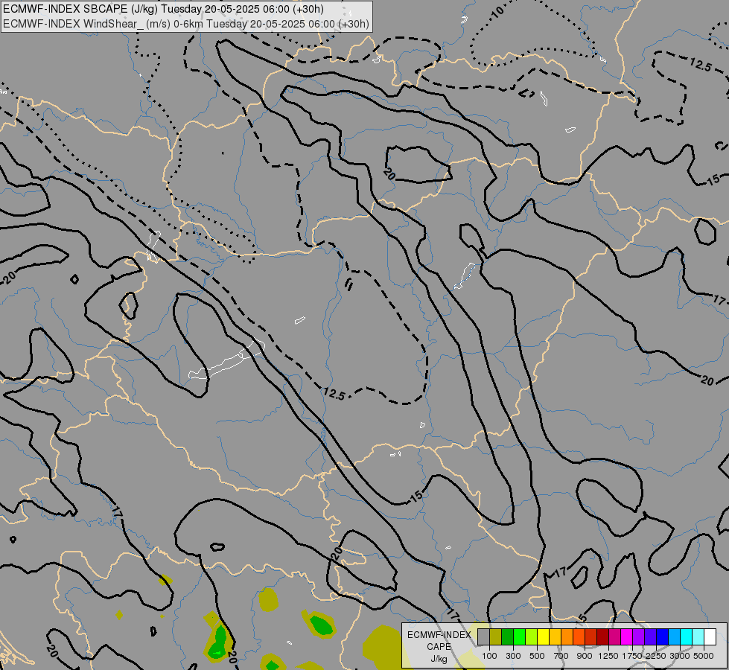Select the pure blue legend swatch
729x670 pixels.
coord(663,636)
